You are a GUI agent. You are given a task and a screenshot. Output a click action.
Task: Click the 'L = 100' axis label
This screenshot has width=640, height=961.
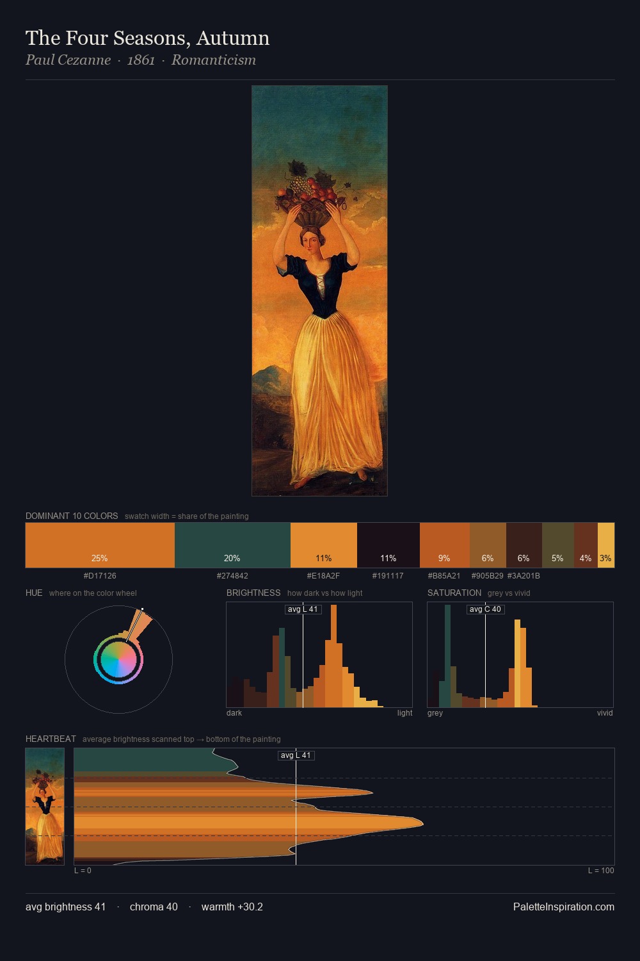[601, 871]
